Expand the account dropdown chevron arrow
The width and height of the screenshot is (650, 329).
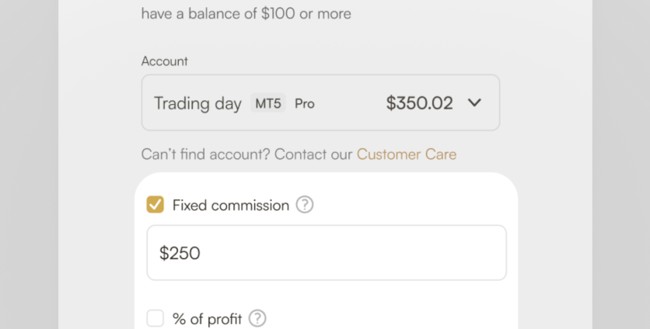click(x=475, y=102)
